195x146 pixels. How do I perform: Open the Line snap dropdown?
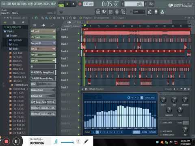139,12
